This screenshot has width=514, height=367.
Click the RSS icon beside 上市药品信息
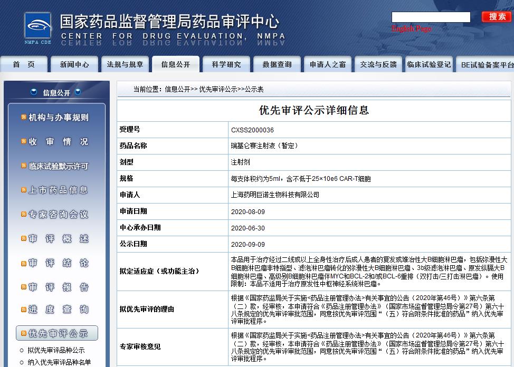pyautogui.click(x=24, y=190)
